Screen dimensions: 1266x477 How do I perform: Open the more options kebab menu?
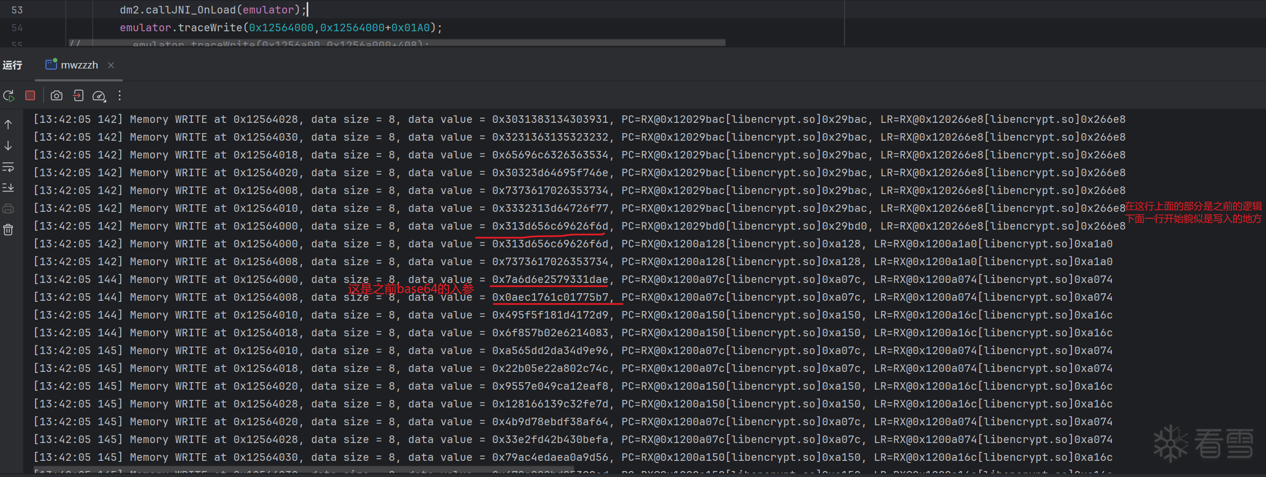pos(120,95)
